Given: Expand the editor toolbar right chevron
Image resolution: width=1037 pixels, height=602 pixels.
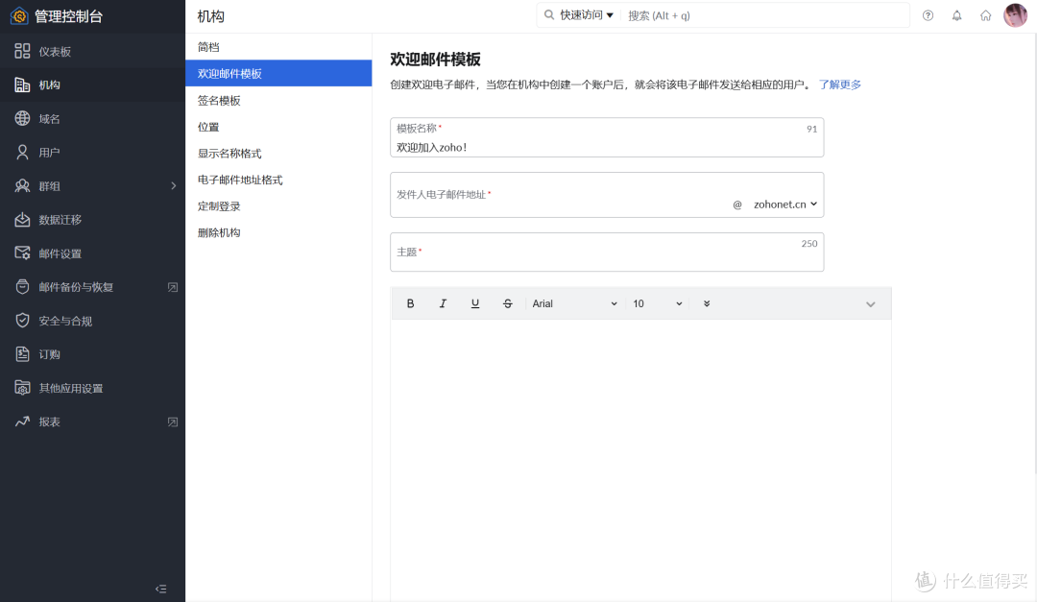Looking at the screenshot, I should (870, 304).
